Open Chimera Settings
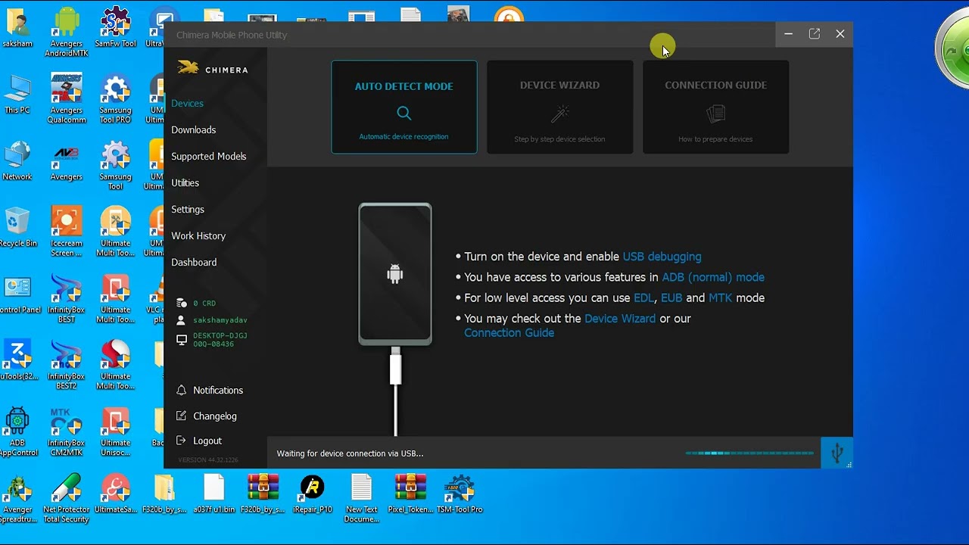 188,209
